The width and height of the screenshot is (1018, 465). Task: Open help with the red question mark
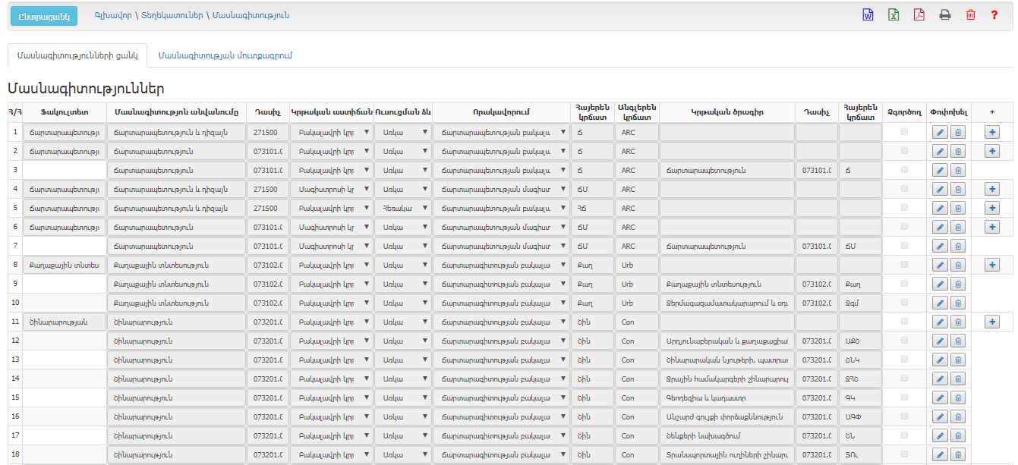994,15
